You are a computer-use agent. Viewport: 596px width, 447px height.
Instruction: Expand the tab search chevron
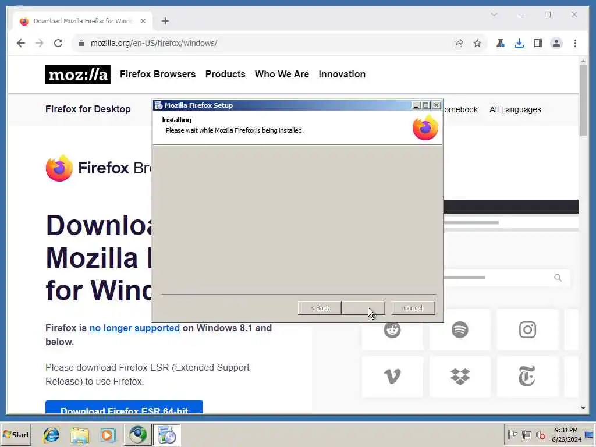click(494, 15)
